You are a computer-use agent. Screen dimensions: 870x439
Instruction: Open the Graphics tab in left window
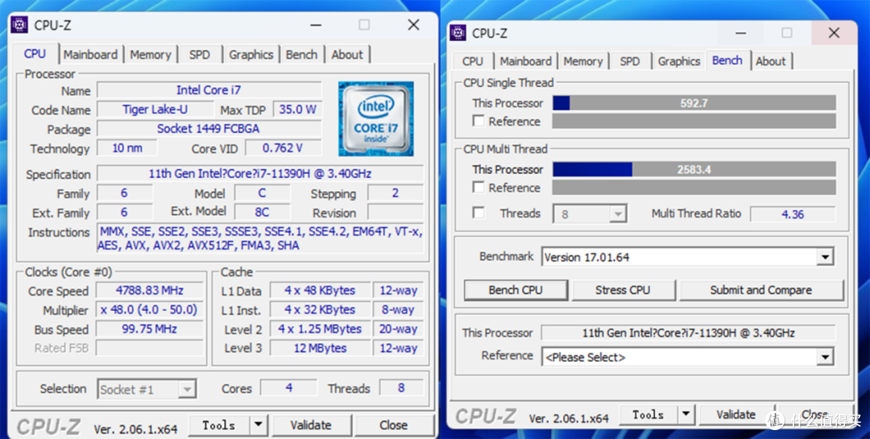click(251, 55)
